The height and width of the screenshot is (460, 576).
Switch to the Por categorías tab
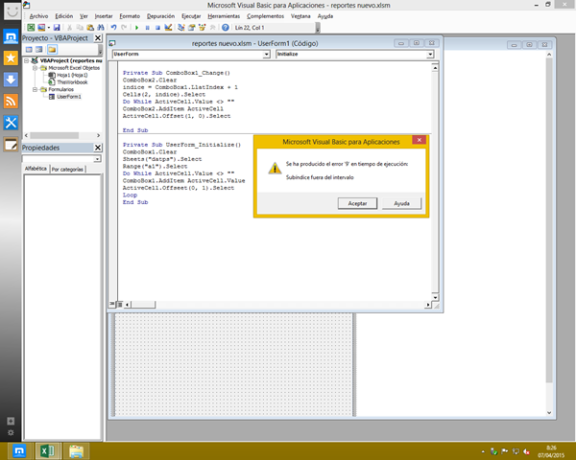coord(67,169)
